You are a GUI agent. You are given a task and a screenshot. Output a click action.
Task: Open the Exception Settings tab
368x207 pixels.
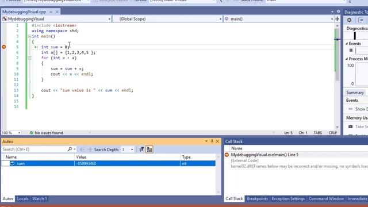pyautogui.click(x=288, y=199)
